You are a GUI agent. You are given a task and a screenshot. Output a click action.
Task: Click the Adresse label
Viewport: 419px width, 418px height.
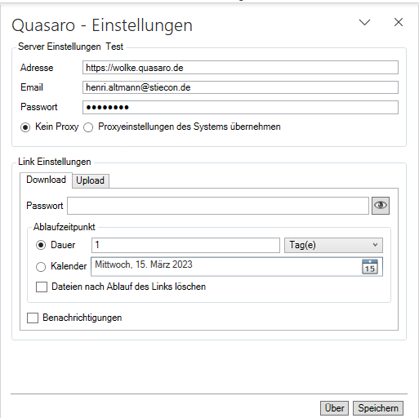(x=37, y=68)
